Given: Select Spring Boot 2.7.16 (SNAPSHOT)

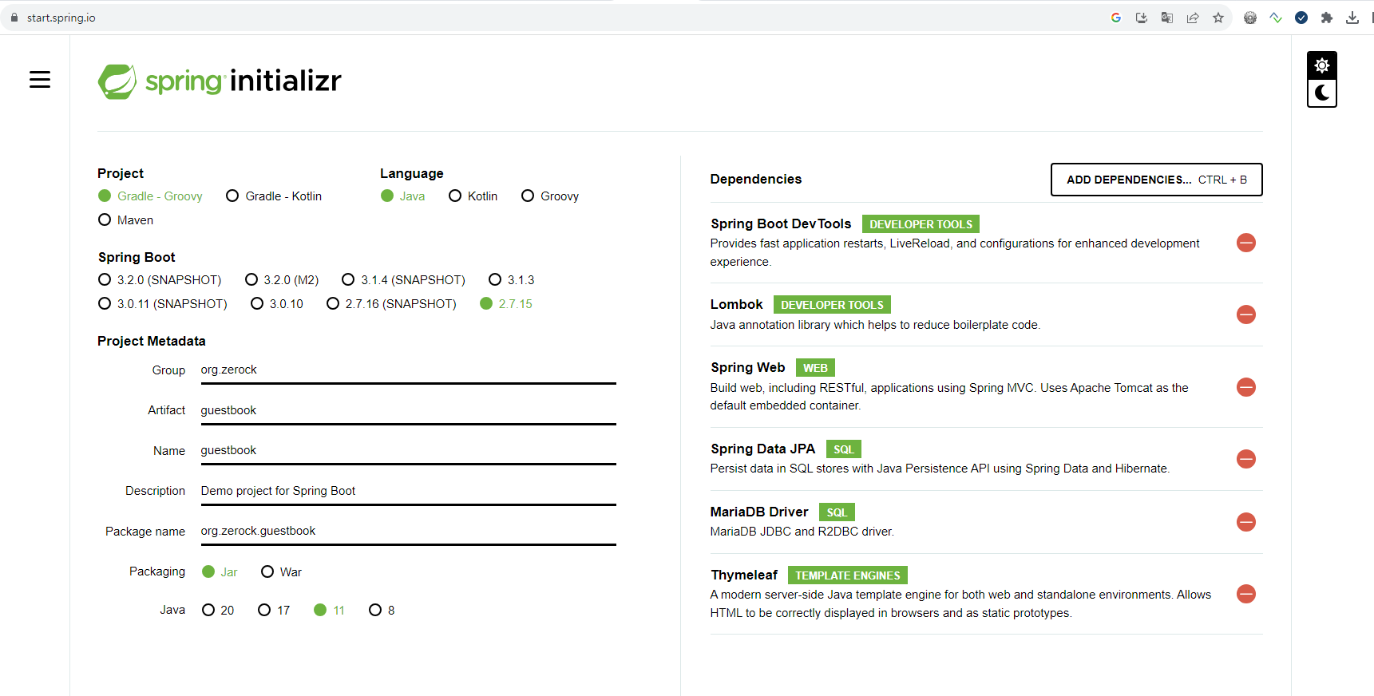Looking at the screenshot, I should click(x=391, y=304).
